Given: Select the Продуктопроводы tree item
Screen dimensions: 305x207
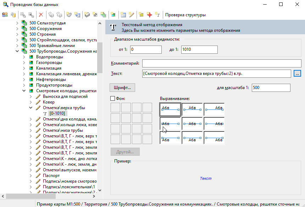Looking at the screenshot, I should pyautogui.click(x=54, y=85).
